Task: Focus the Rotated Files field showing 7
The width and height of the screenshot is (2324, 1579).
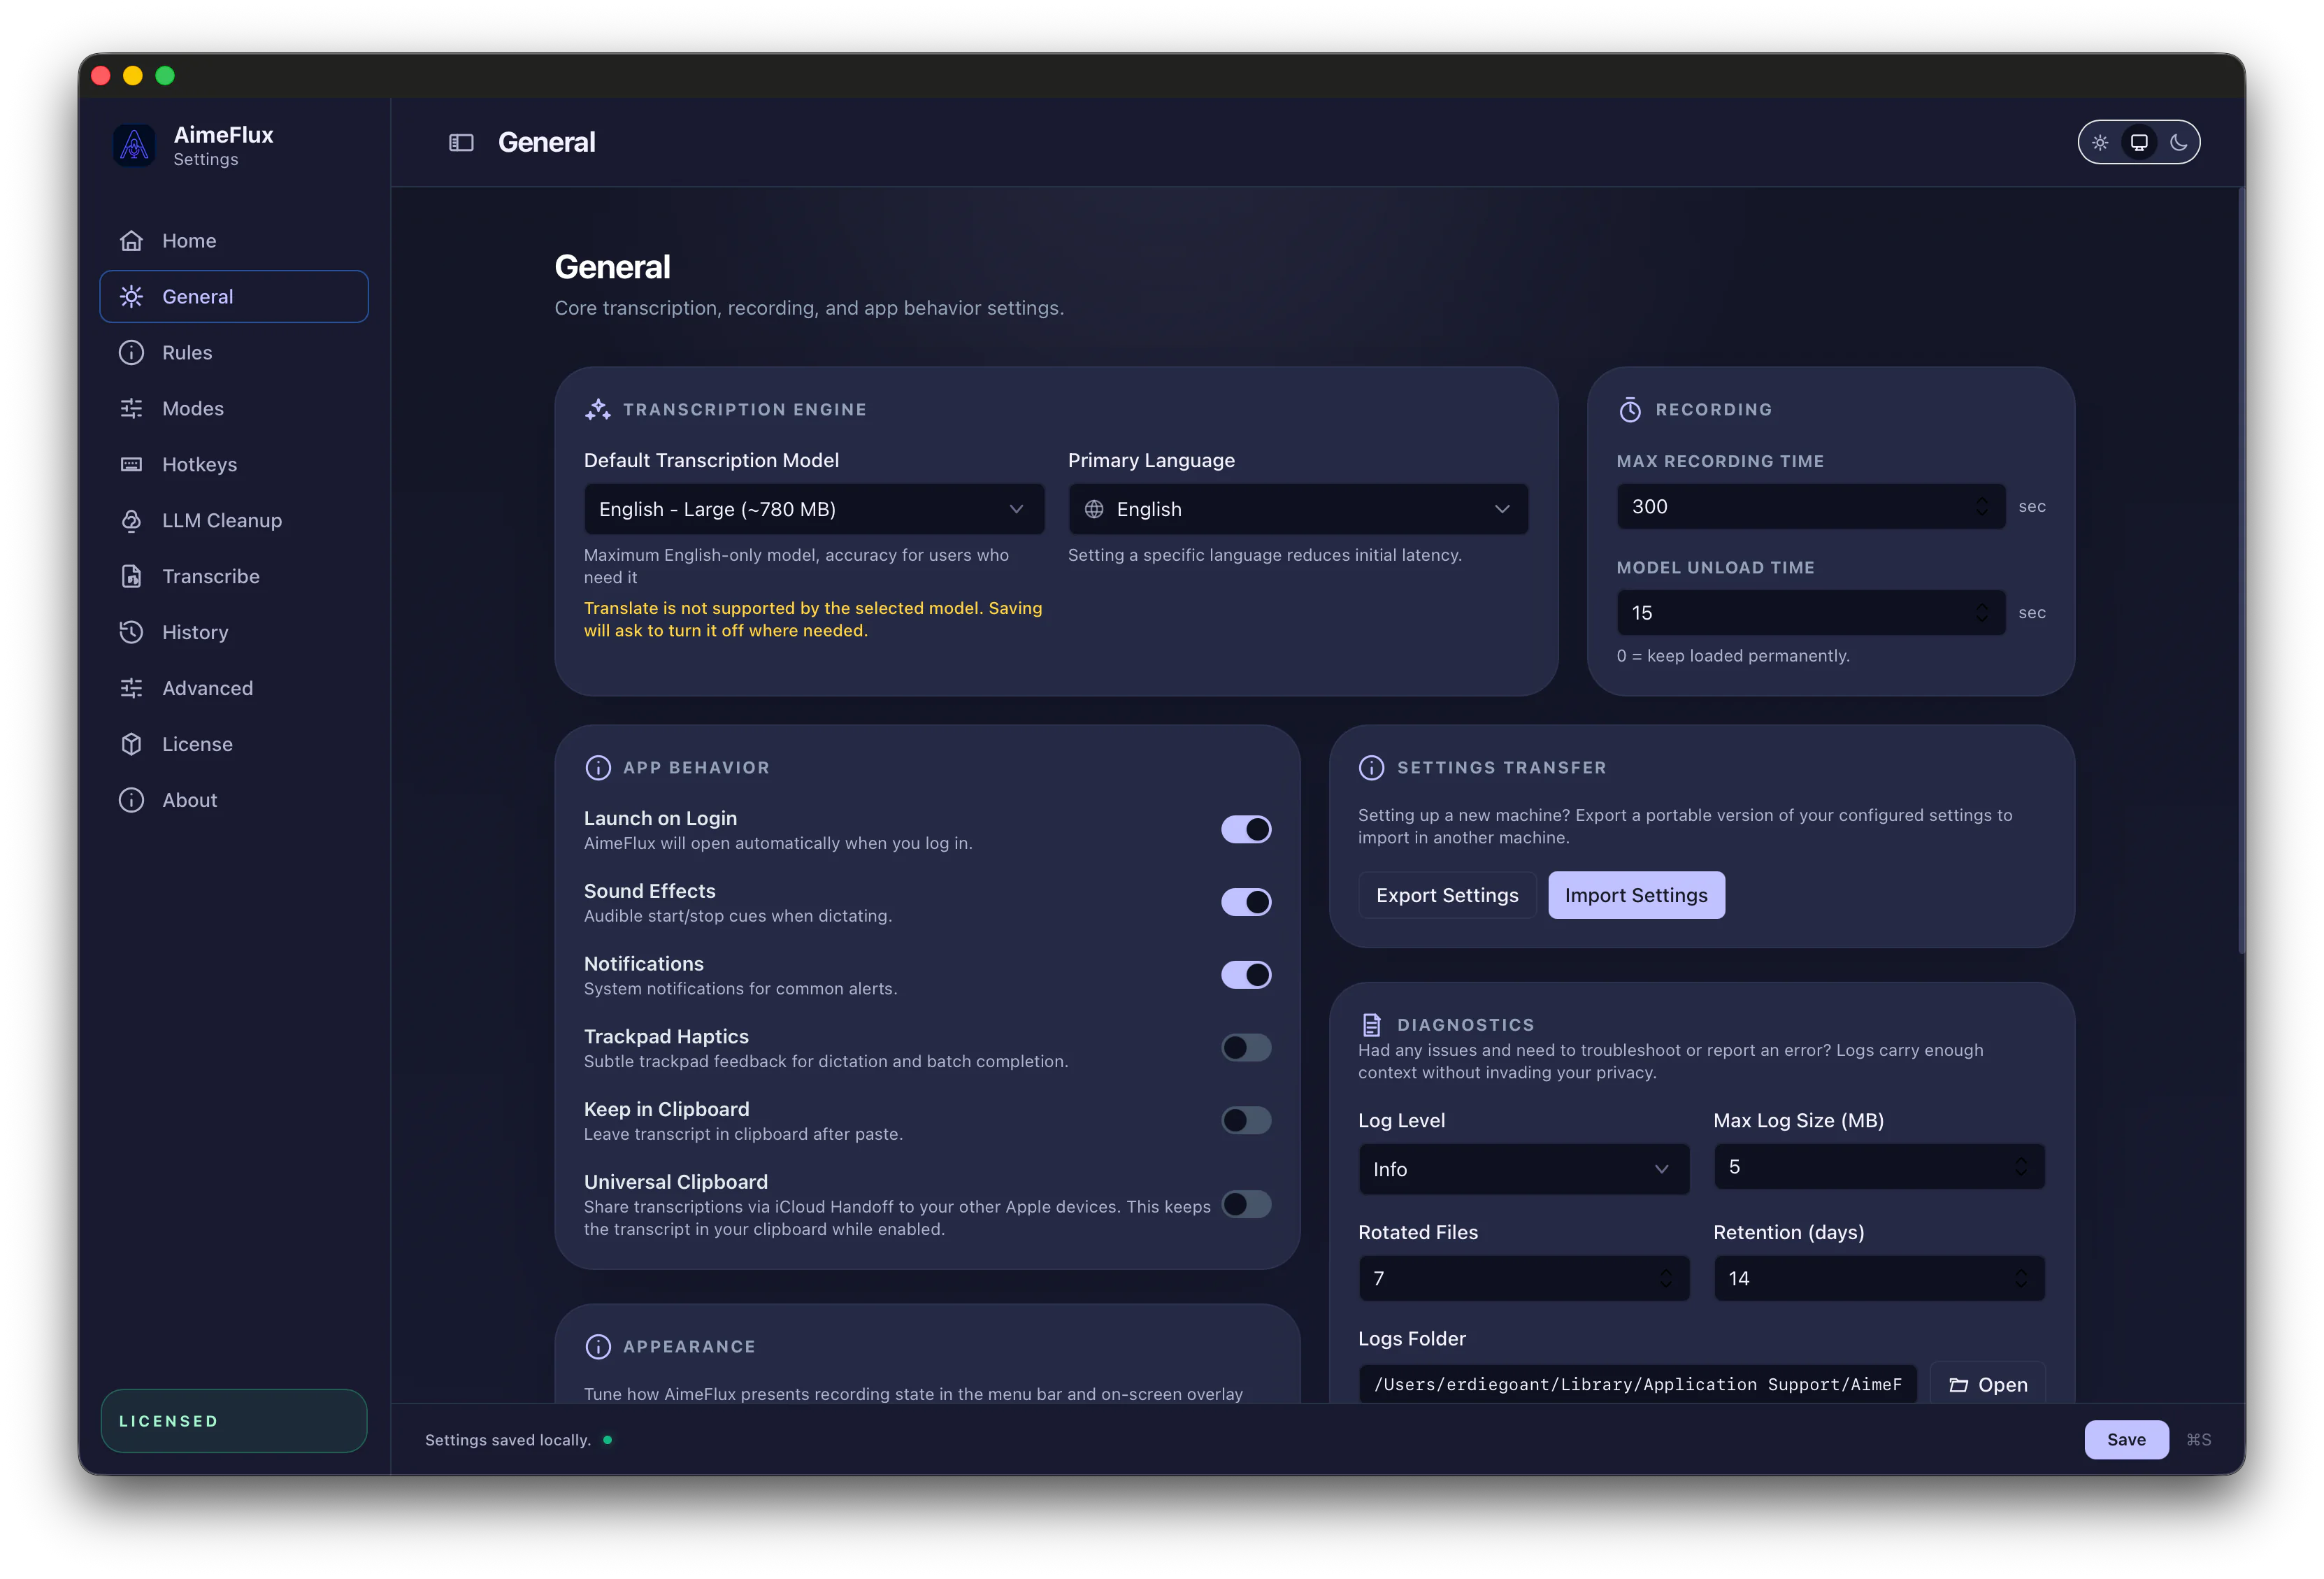Action: pyautogui.click(x=1524, y=1279)
